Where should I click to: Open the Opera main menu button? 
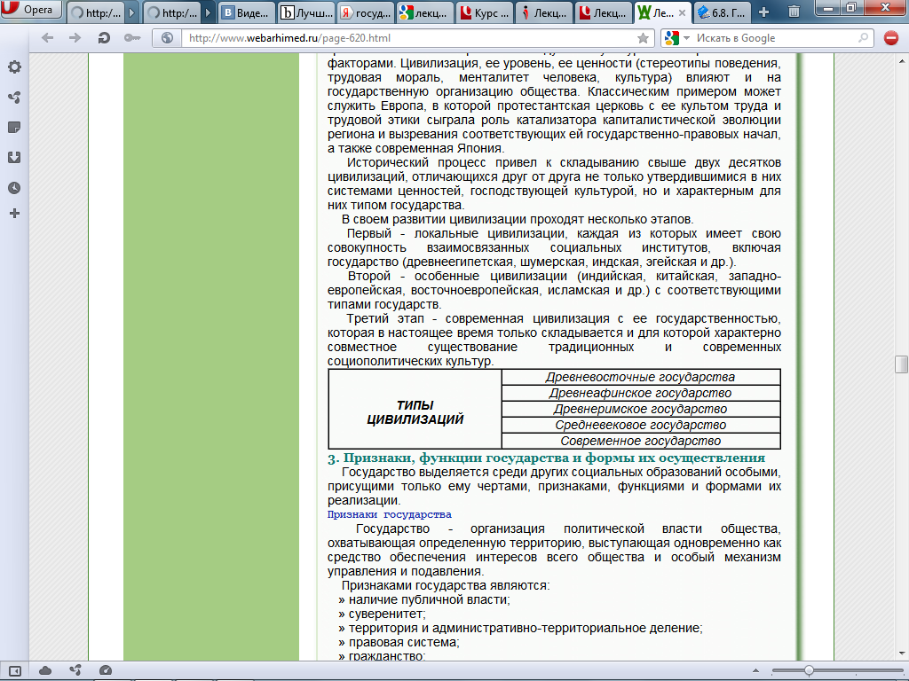tap(30, 10)
